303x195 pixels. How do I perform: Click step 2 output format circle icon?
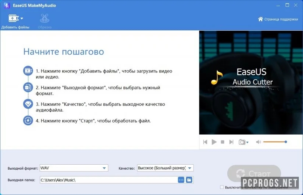pos(28,87)
